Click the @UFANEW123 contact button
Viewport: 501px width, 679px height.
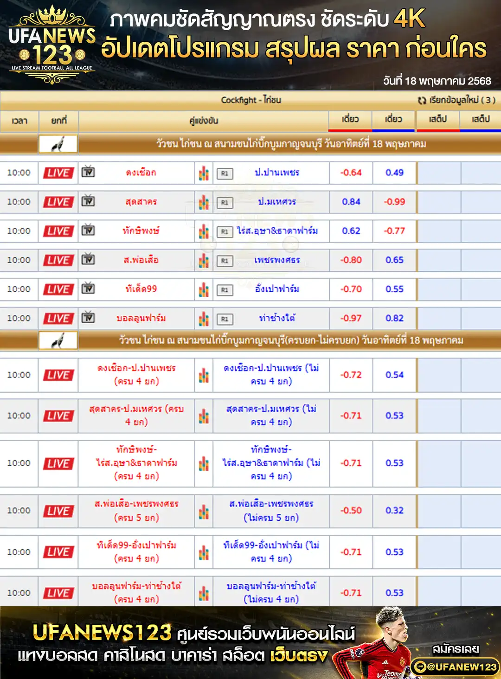click(x=456, y=667)
